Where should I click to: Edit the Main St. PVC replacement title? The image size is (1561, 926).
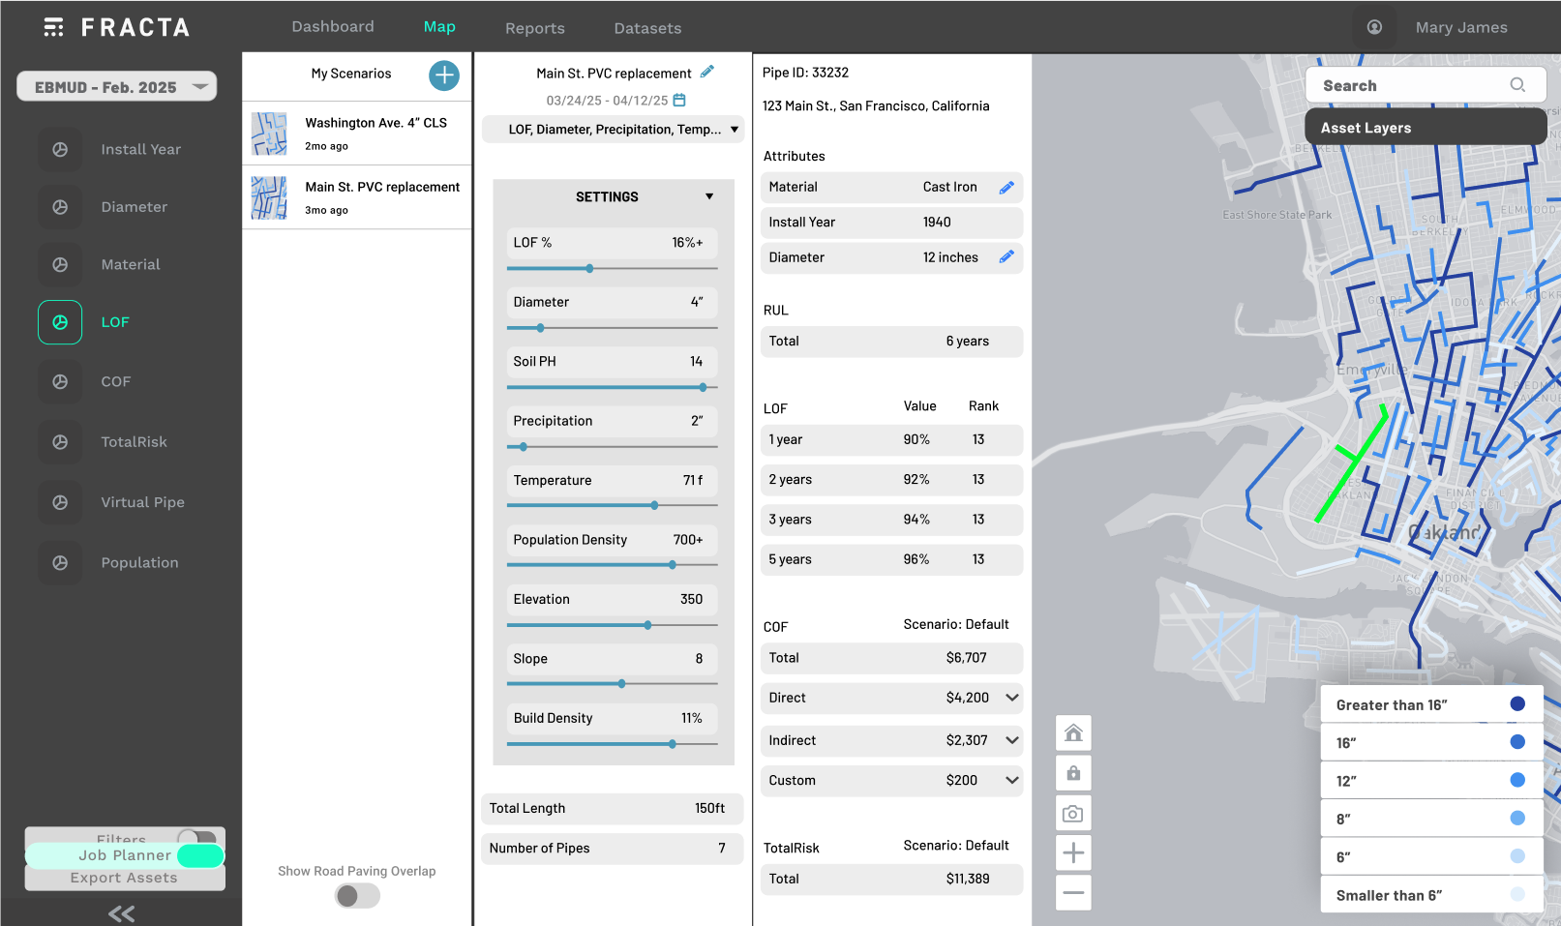coord(707,72)
